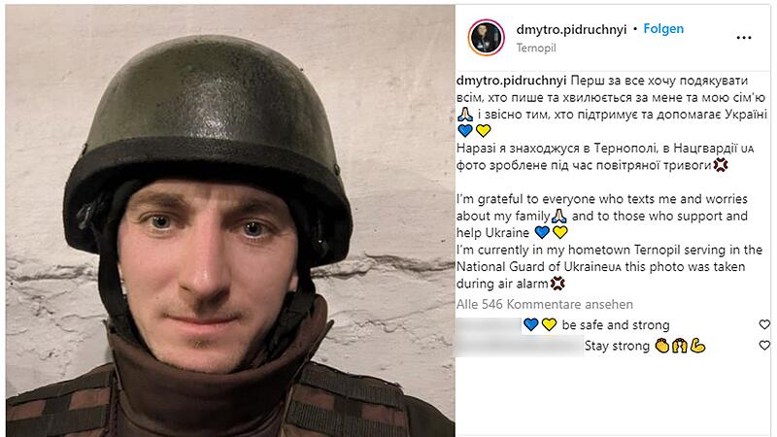The image size is (777, 437).
Task: Click the flexed biceps emoji in comment
Action: (x=697, y=346)
